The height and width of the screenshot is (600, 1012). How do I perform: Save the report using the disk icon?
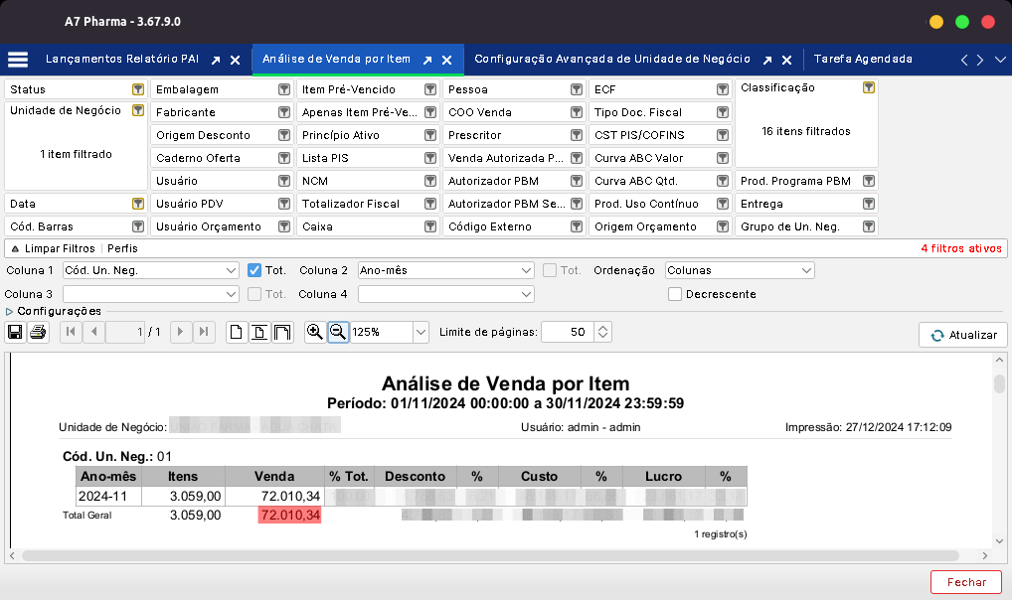point(15,332)
